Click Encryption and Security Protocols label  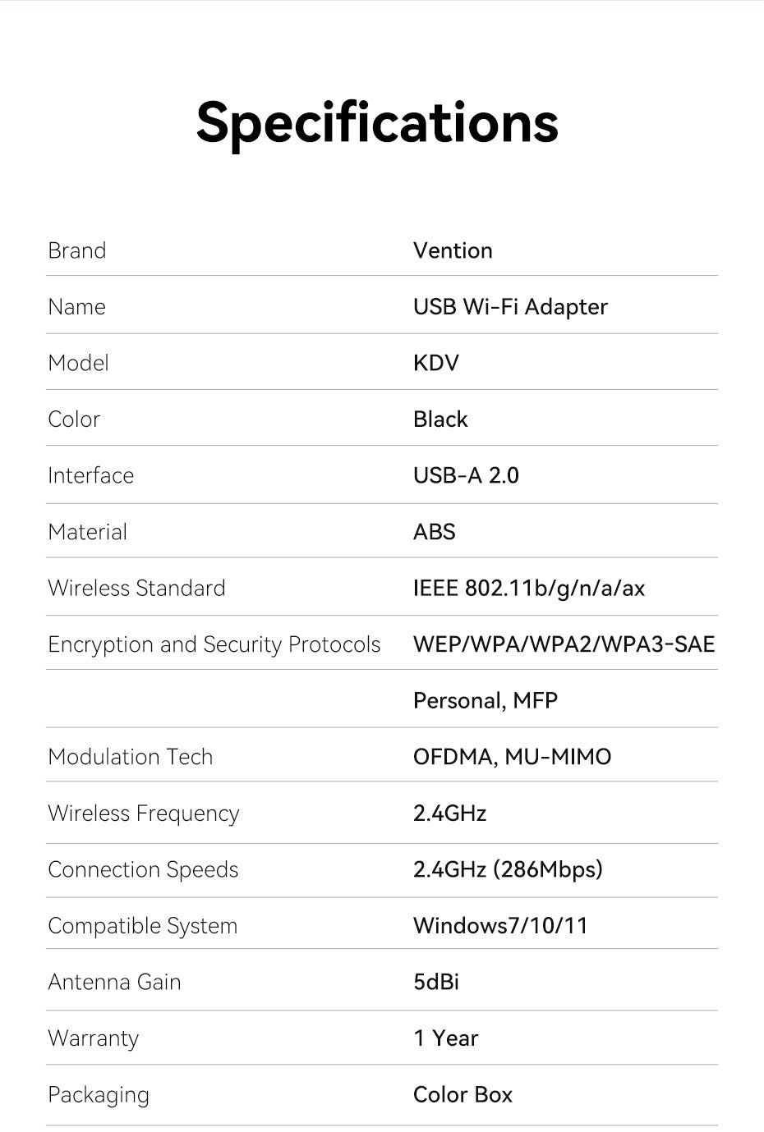(214, 645)
